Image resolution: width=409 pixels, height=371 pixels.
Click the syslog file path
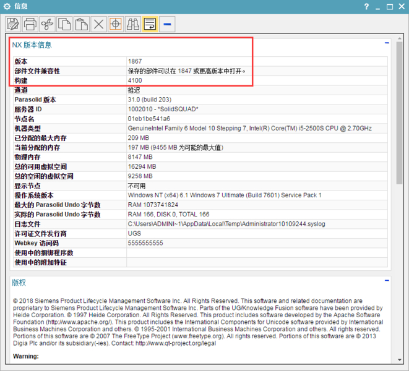tap(226, 224)
